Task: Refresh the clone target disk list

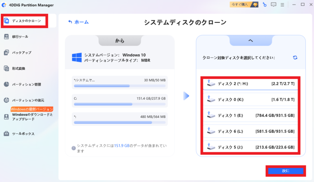Action: pos(295,58)
